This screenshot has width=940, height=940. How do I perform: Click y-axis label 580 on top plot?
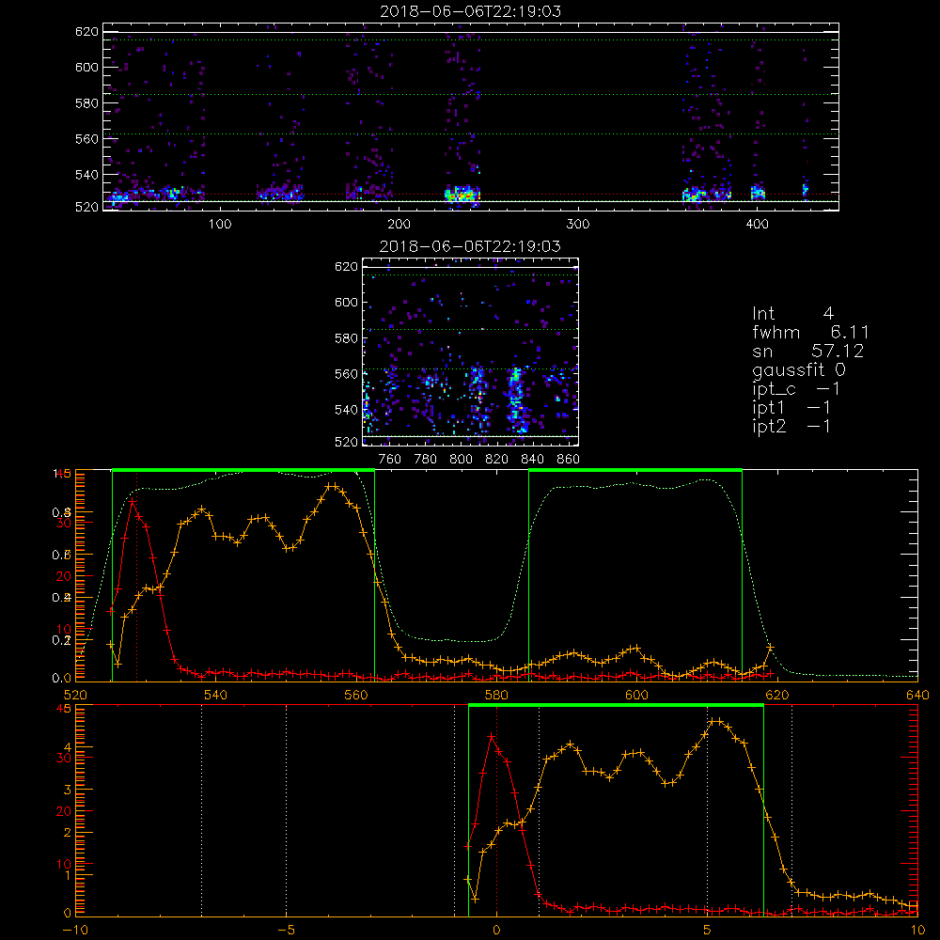[x=86, y=103]
